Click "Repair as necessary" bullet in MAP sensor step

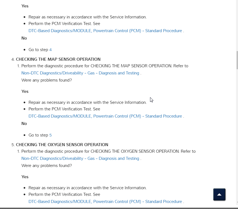(x=87, y=102)
